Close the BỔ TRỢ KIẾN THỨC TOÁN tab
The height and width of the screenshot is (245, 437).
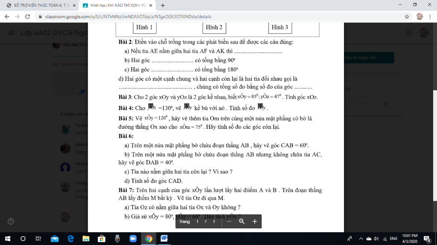pos(74,6)
